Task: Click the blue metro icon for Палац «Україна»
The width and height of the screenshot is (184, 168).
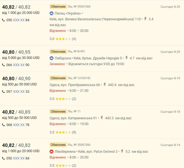Action: pyautogui.click(x=52, y=13)
